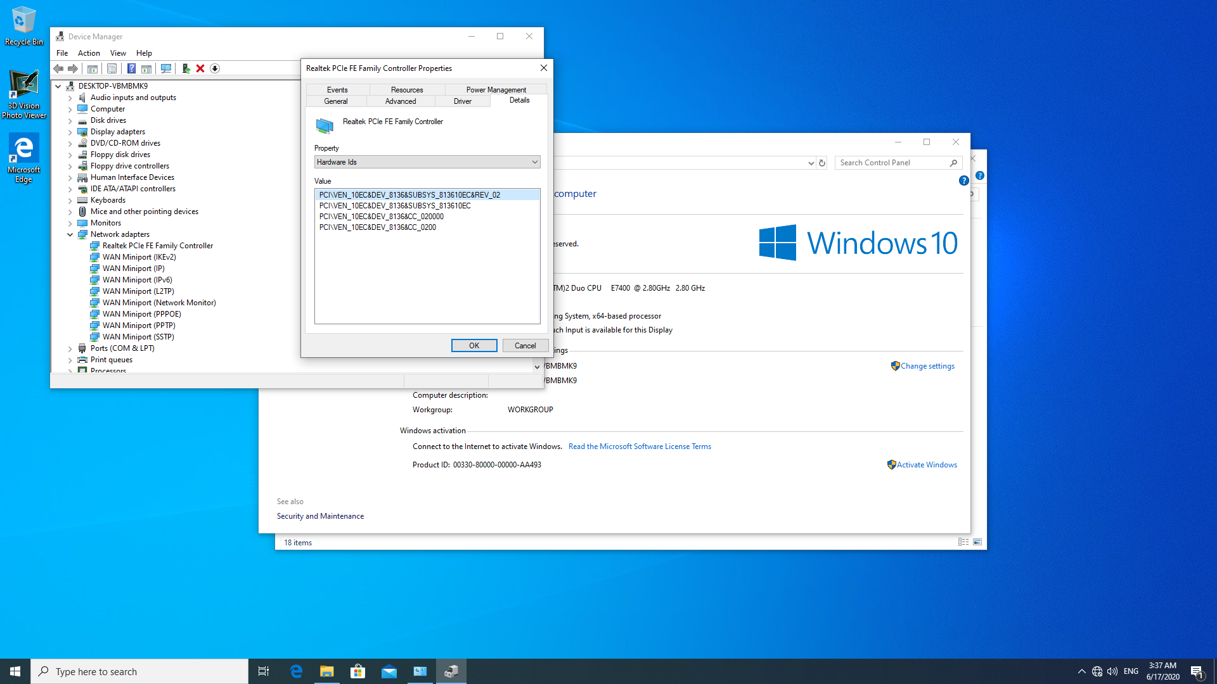Open File Explorer from the taskbar
1217x684 pixels.
pyautogui.click(x=326, y=671)
